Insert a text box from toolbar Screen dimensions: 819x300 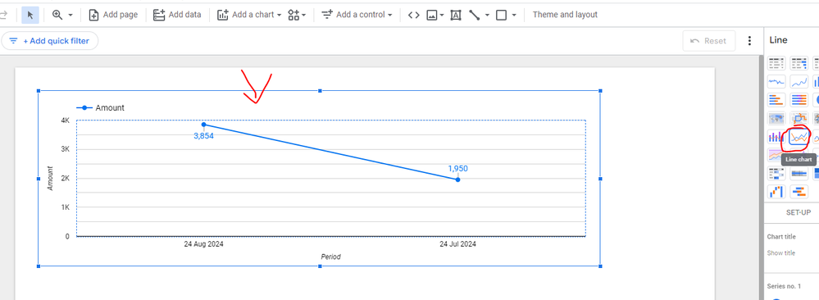coord(456,15)
